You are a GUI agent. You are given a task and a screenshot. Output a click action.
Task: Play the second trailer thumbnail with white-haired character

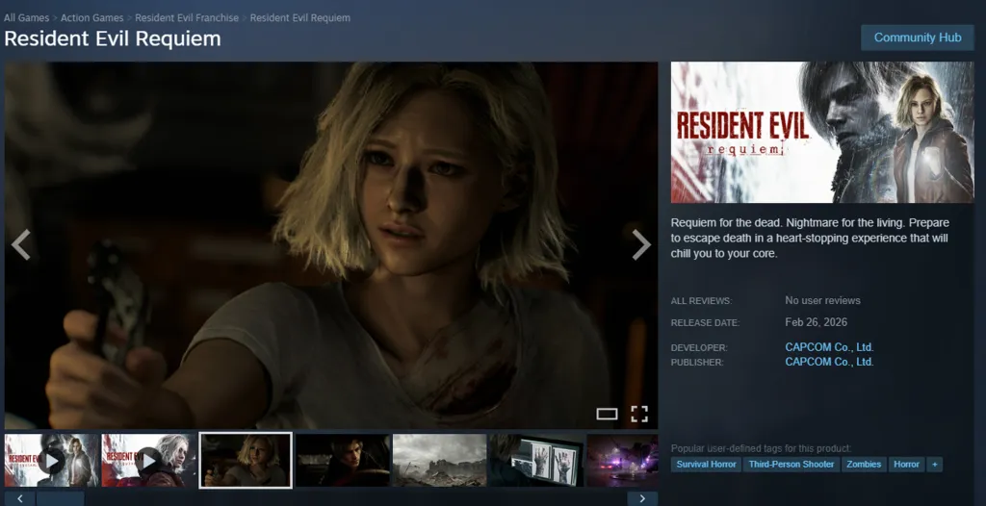coord(149,460)
